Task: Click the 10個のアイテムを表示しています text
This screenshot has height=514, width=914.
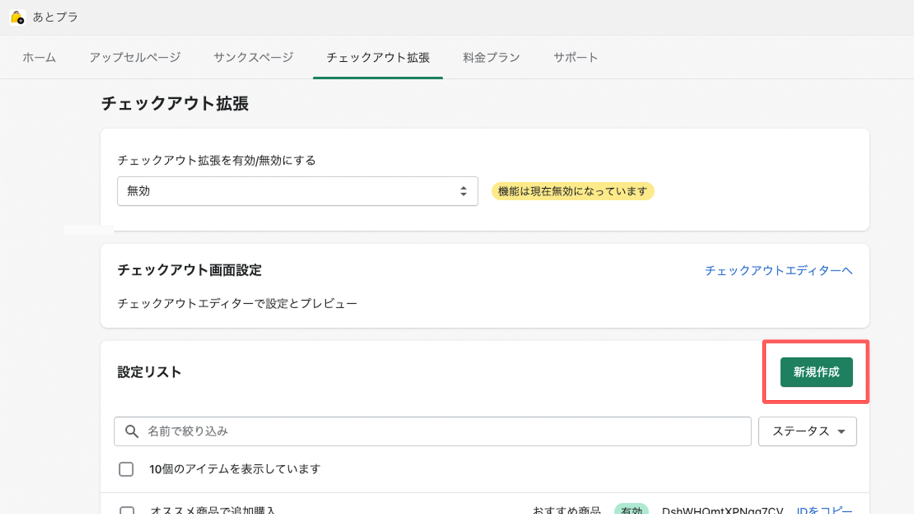Action: click(235, 469)
